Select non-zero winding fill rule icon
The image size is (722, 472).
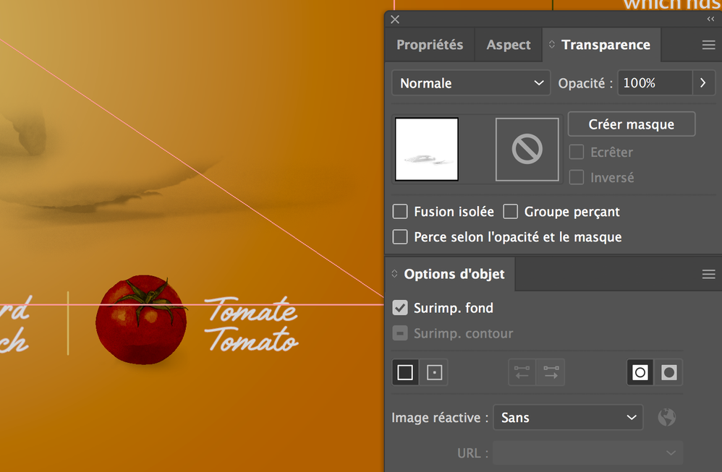640,372
